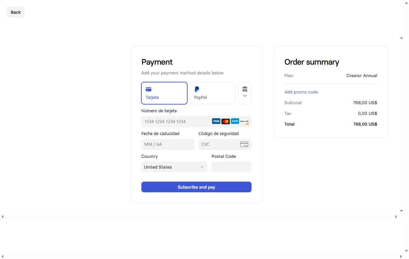This screenshot has width=409, height=259.
Task: Open the Country dropdown showing United States
Action: click(174, 167)
